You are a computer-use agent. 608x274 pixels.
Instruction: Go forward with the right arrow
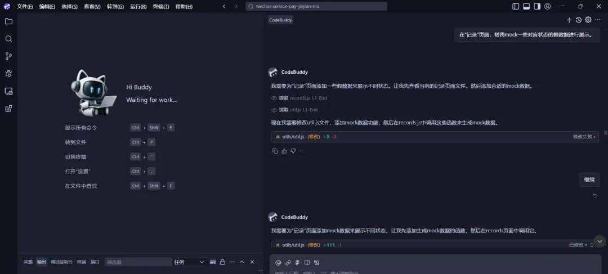click(236, 6)
